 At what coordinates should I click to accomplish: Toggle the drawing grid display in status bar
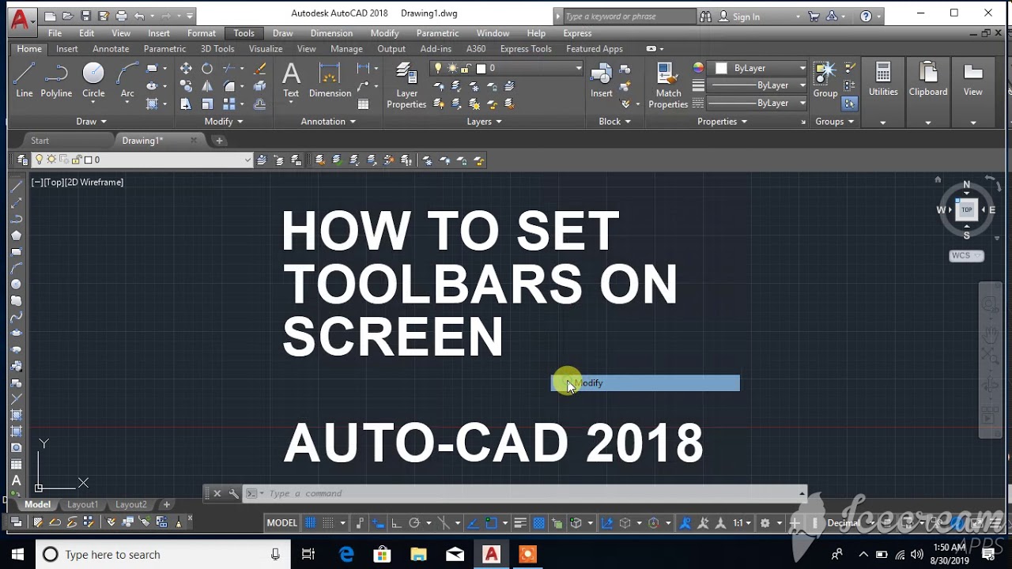tap(310, 523)
